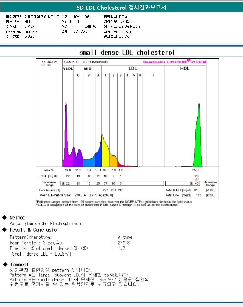Screen dimensions: 243x307
Task: Click the red LO flag under HDL value
Action: 196,179
